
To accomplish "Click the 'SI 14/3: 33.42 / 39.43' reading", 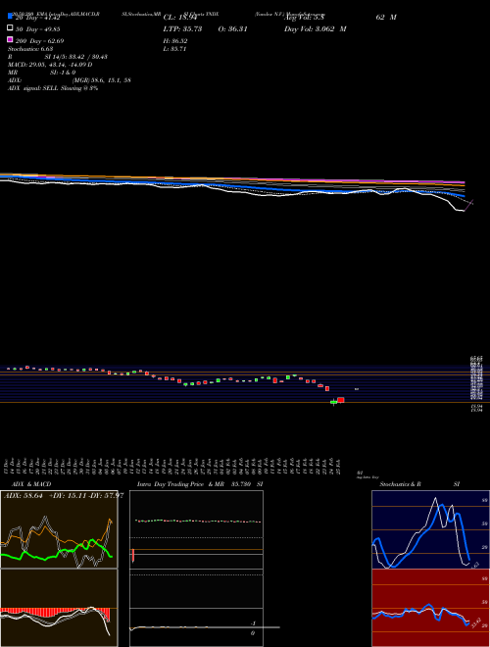I will (x=73, y=57).
